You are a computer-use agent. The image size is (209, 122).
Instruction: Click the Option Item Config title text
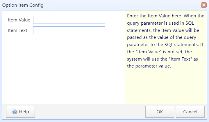(23, 5)
